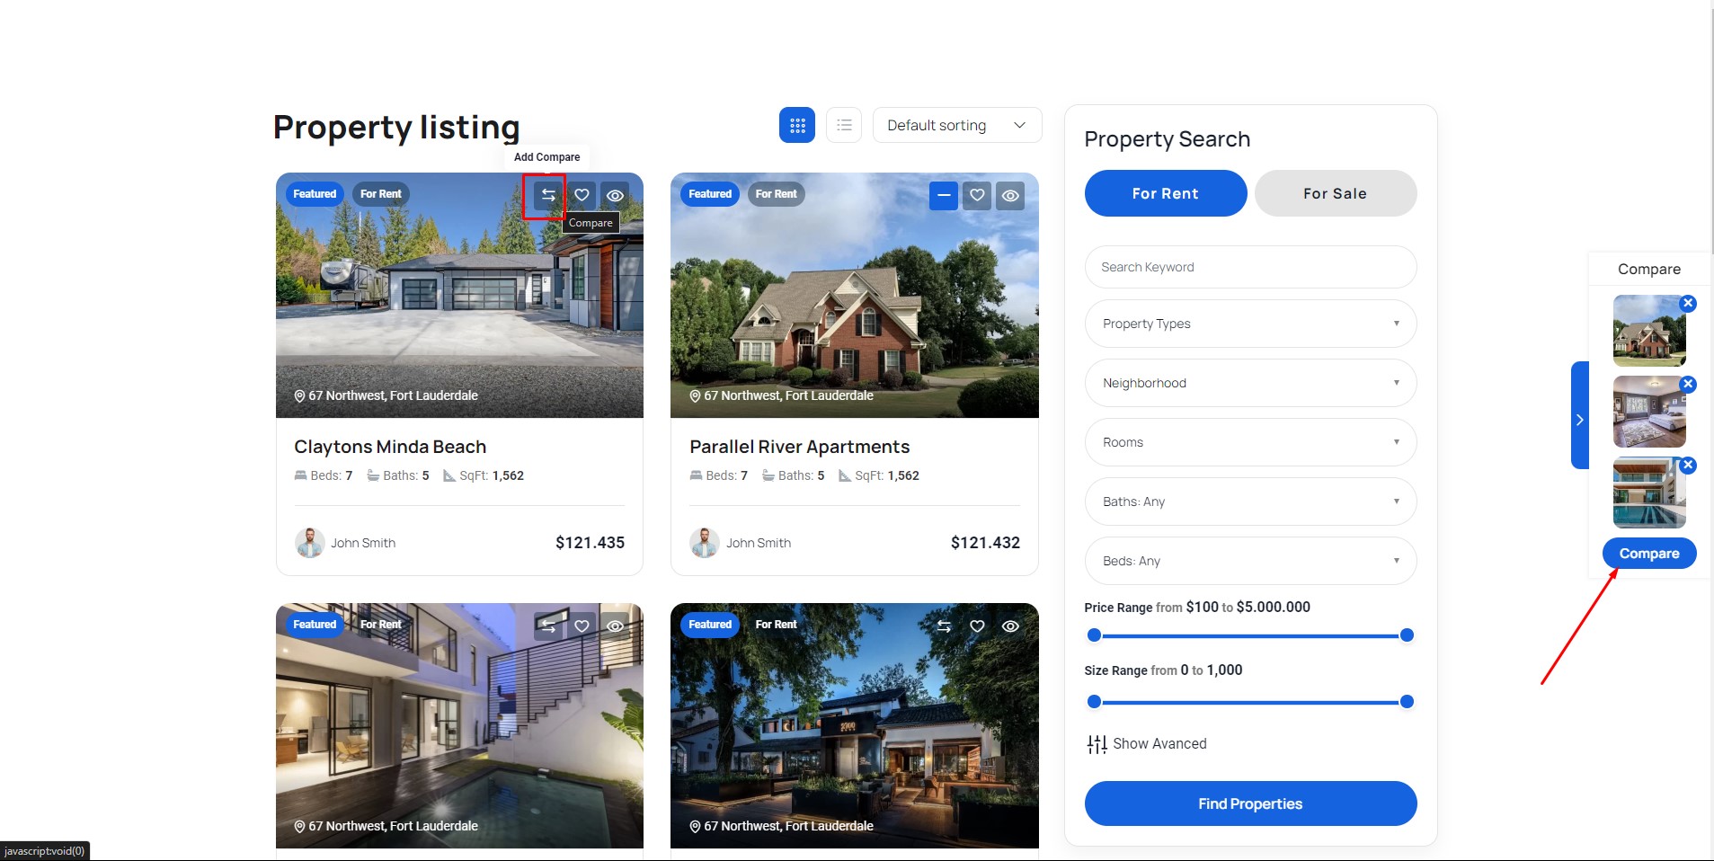Favorite Parallel River Apartments heart icon
Viewport: 1714px width, 861px height.
[x=977, y=195]
